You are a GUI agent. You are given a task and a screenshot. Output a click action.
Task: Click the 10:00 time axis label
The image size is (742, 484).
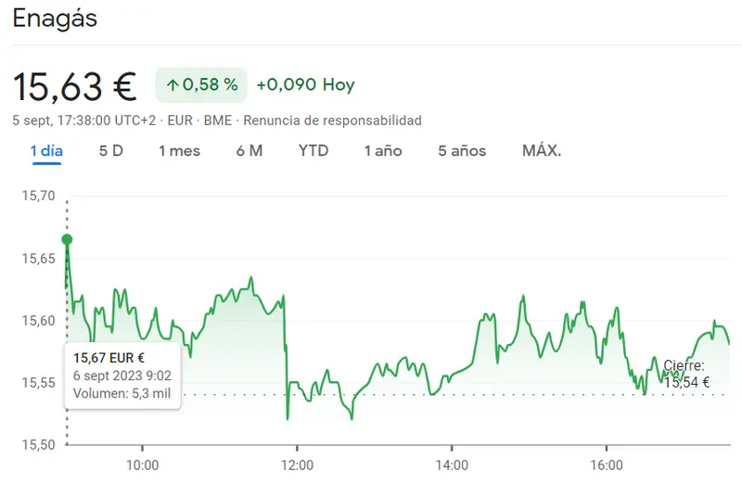143,465
